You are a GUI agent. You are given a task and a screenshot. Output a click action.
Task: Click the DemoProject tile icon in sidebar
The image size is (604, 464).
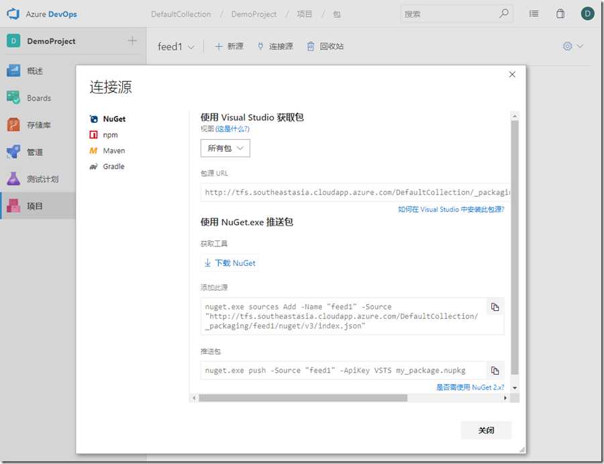pyautogui.click(x=13, y=41)
